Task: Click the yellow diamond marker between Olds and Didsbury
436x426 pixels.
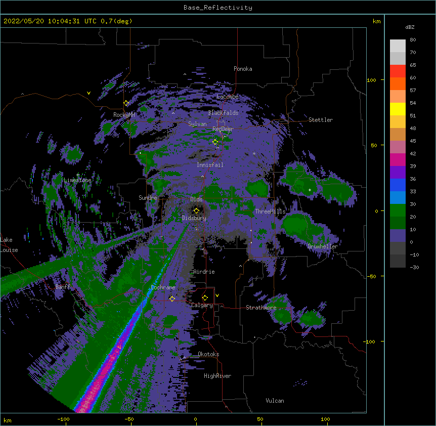Action: click(196, 211)
